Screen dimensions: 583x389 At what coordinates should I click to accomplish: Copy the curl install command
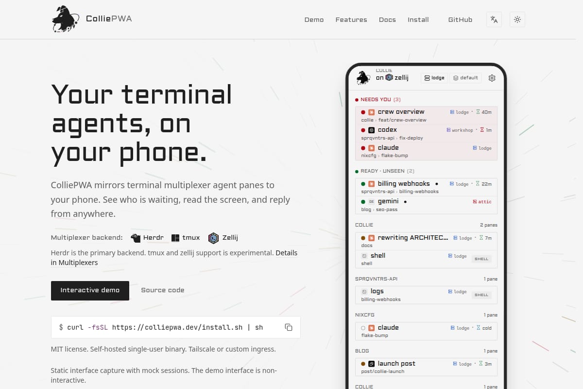click(289, 327)
